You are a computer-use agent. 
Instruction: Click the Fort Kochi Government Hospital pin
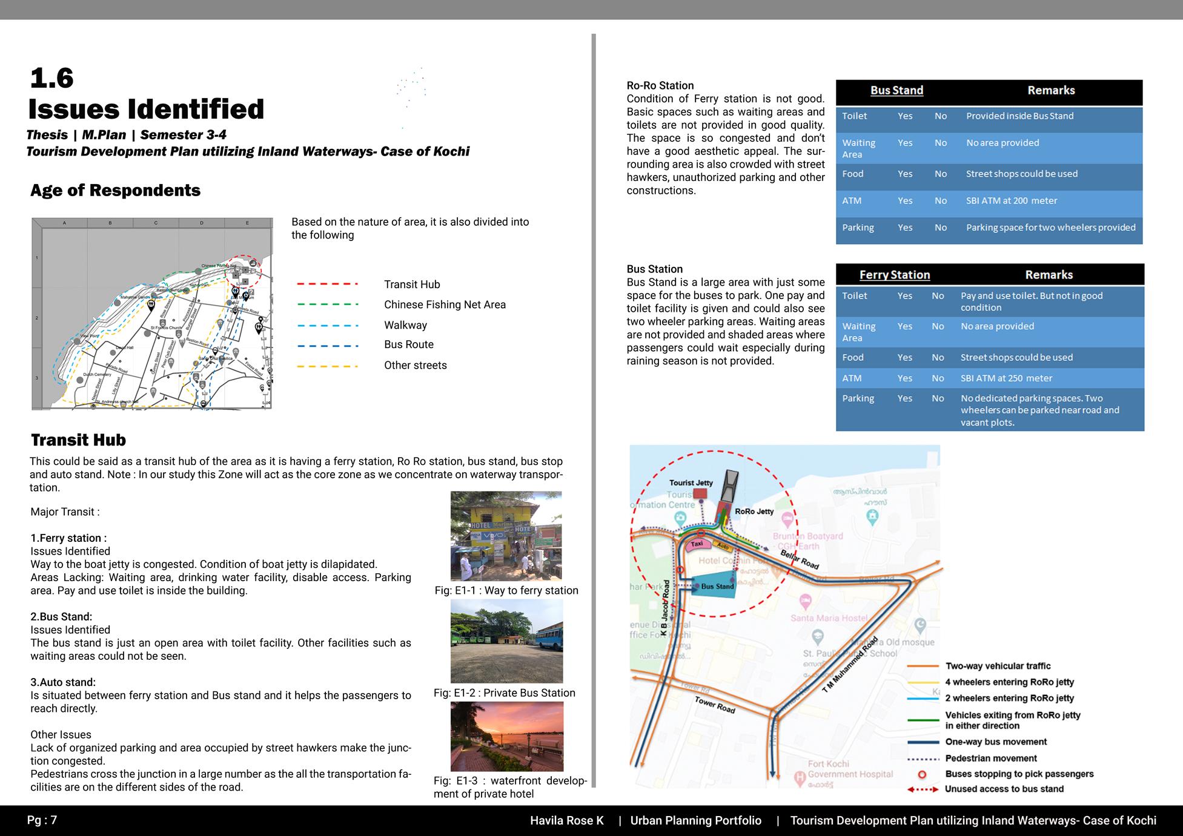800,777
